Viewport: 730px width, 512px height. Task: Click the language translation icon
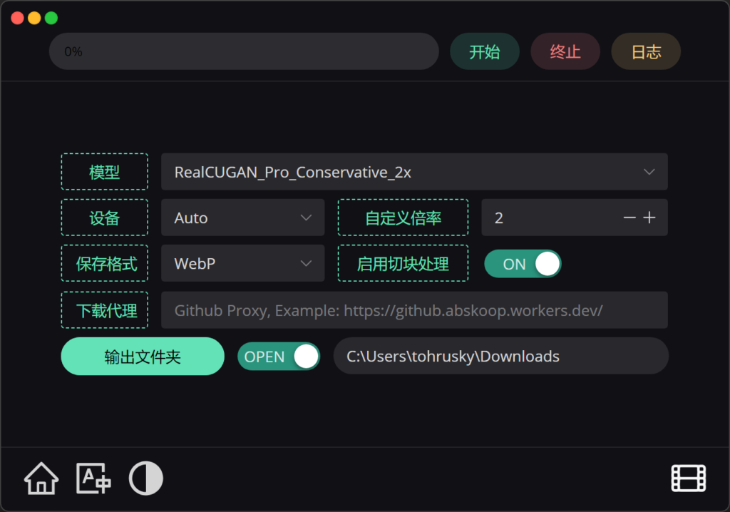point(93,478)
